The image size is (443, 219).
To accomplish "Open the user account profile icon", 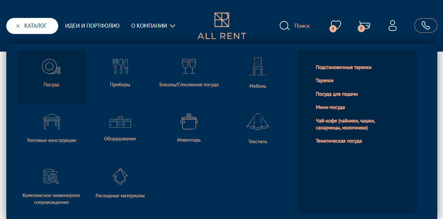I will point(393,25).
